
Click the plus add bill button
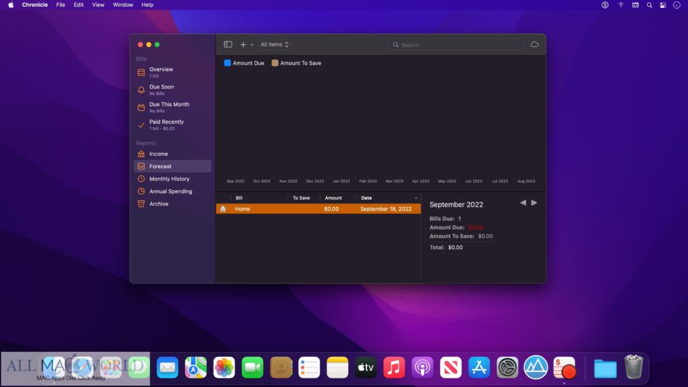coord(243,44)
